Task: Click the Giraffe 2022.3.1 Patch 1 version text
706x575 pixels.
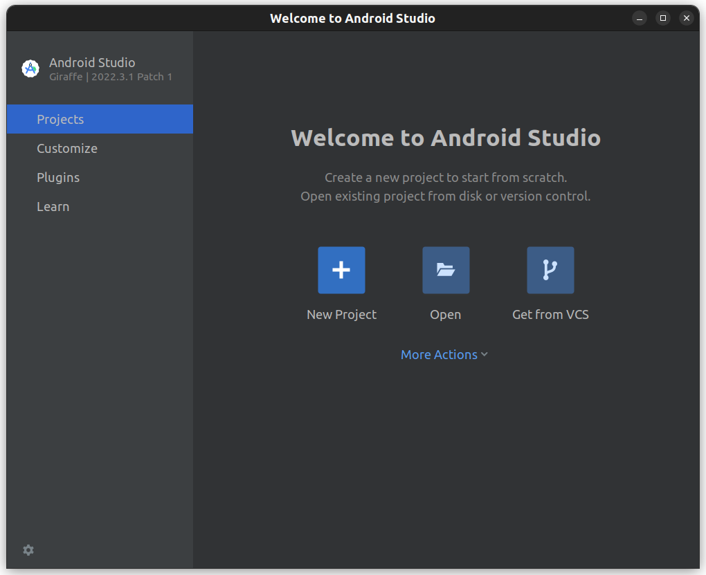Action: click(x=111, y=77)
